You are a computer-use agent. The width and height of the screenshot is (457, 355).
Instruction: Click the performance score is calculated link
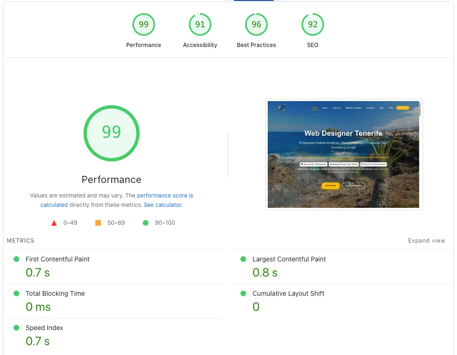(x=165, y=195)
